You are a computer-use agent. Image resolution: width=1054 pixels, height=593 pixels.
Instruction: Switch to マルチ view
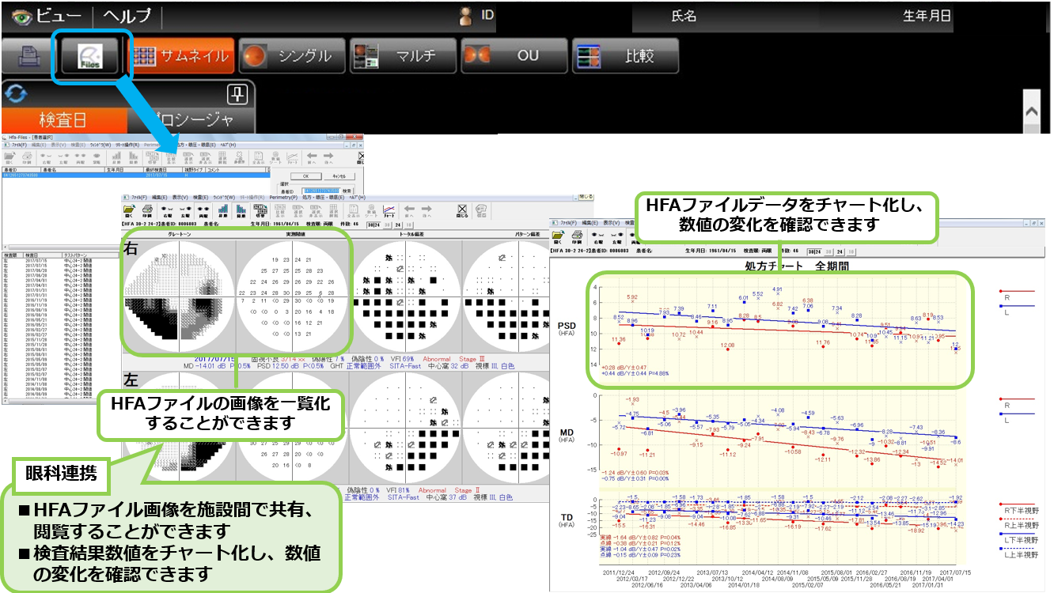403,56
